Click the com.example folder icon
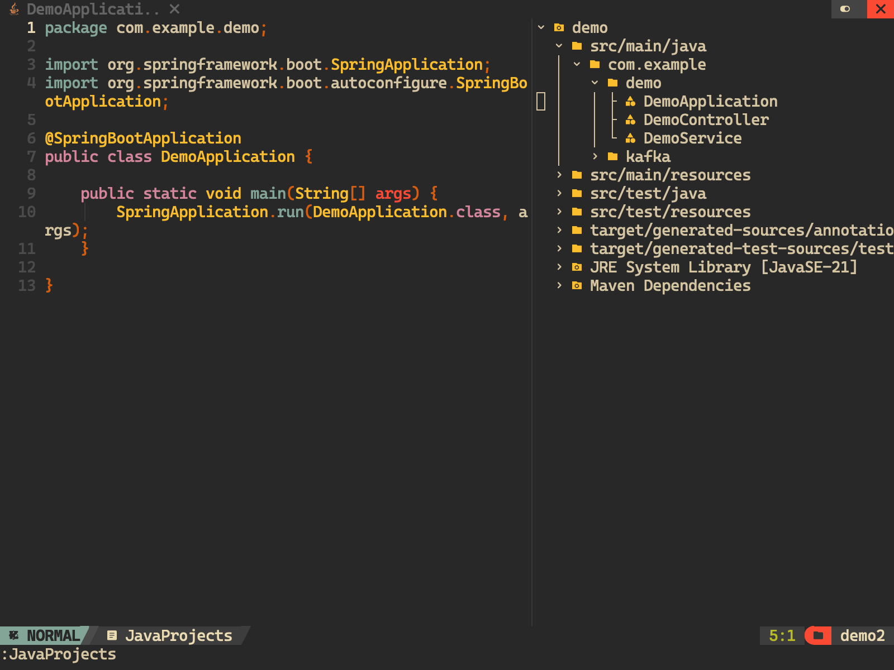This screenshot has height=670, width=894. click(595, 64)
